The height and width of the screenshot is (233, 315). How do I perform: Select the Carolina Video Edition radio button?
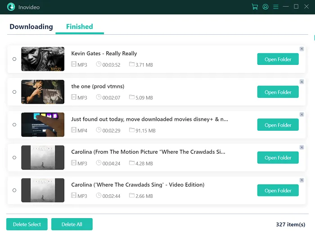click(x=14, y=191)
